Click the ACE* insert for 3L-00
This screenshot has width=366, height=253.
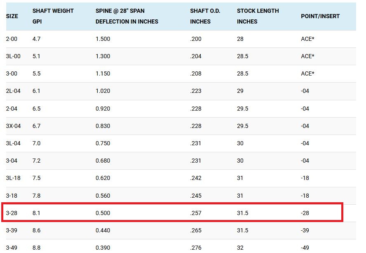(x=307, y=56)
